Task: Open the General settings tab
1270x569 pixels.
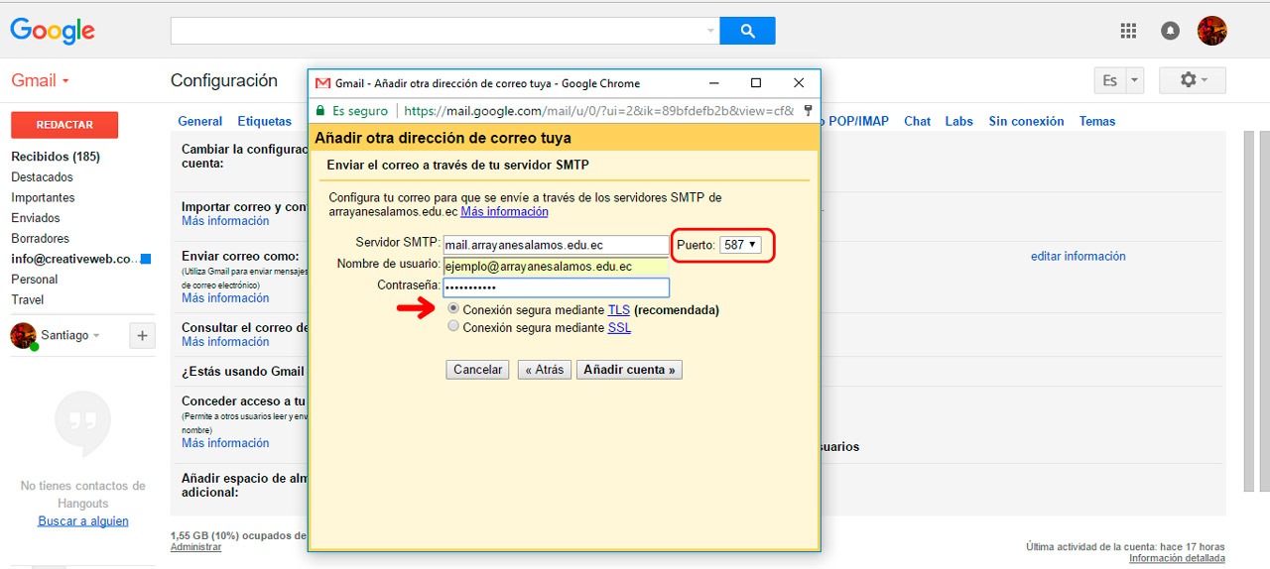Action: click(x=200, y=121)
